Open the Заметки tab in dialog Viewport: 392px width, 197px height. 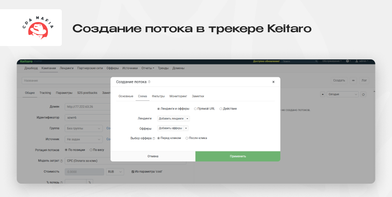[x=198, y=96]
